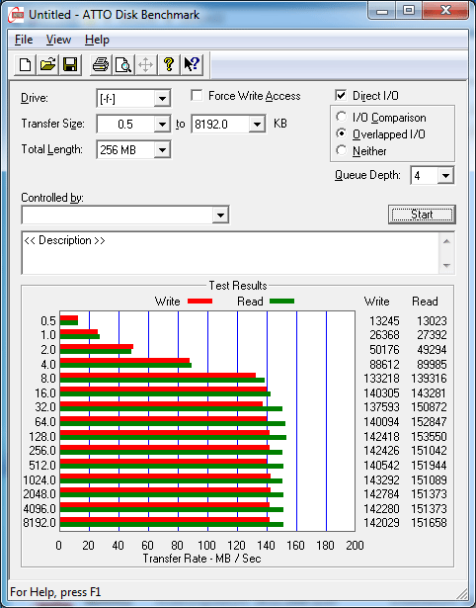Click the Transfer Rate - MB / Sec axis label
The height and width of the screenshot is (608, 476).
pyautogui.click(x=201, y=559)
